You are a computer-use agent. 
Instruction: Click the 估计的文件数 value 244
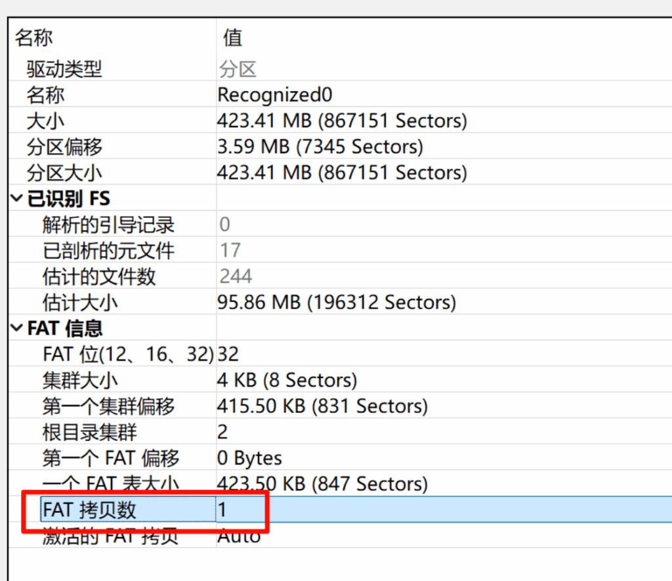[x=236, y=276]
